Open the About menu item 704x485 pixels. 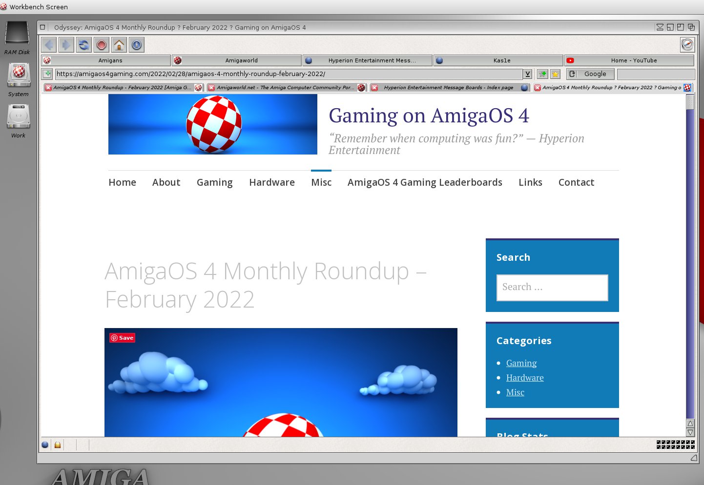tap(166, 182)
